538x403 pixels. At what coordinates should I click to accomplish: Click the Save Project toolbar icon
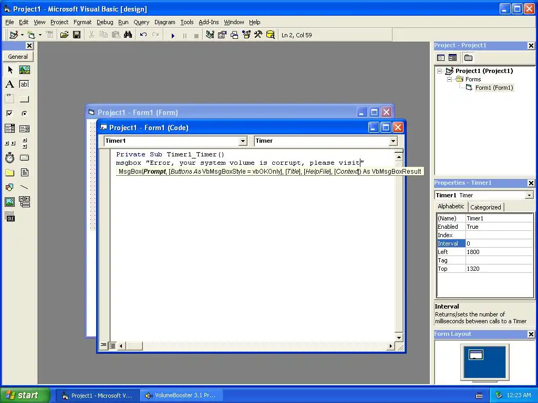tap(77, 35)
